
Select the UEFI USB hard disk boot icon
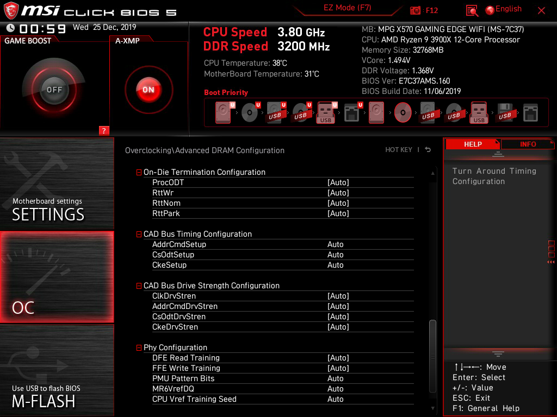tap(276, 112)
